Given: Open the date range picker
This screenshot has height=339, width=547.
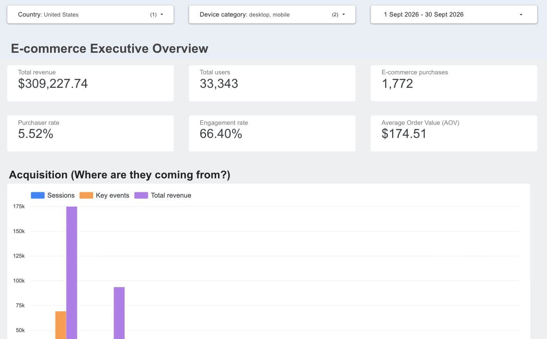Looking at the screenshot, I should pyautogui.click(x=454, y=15).
